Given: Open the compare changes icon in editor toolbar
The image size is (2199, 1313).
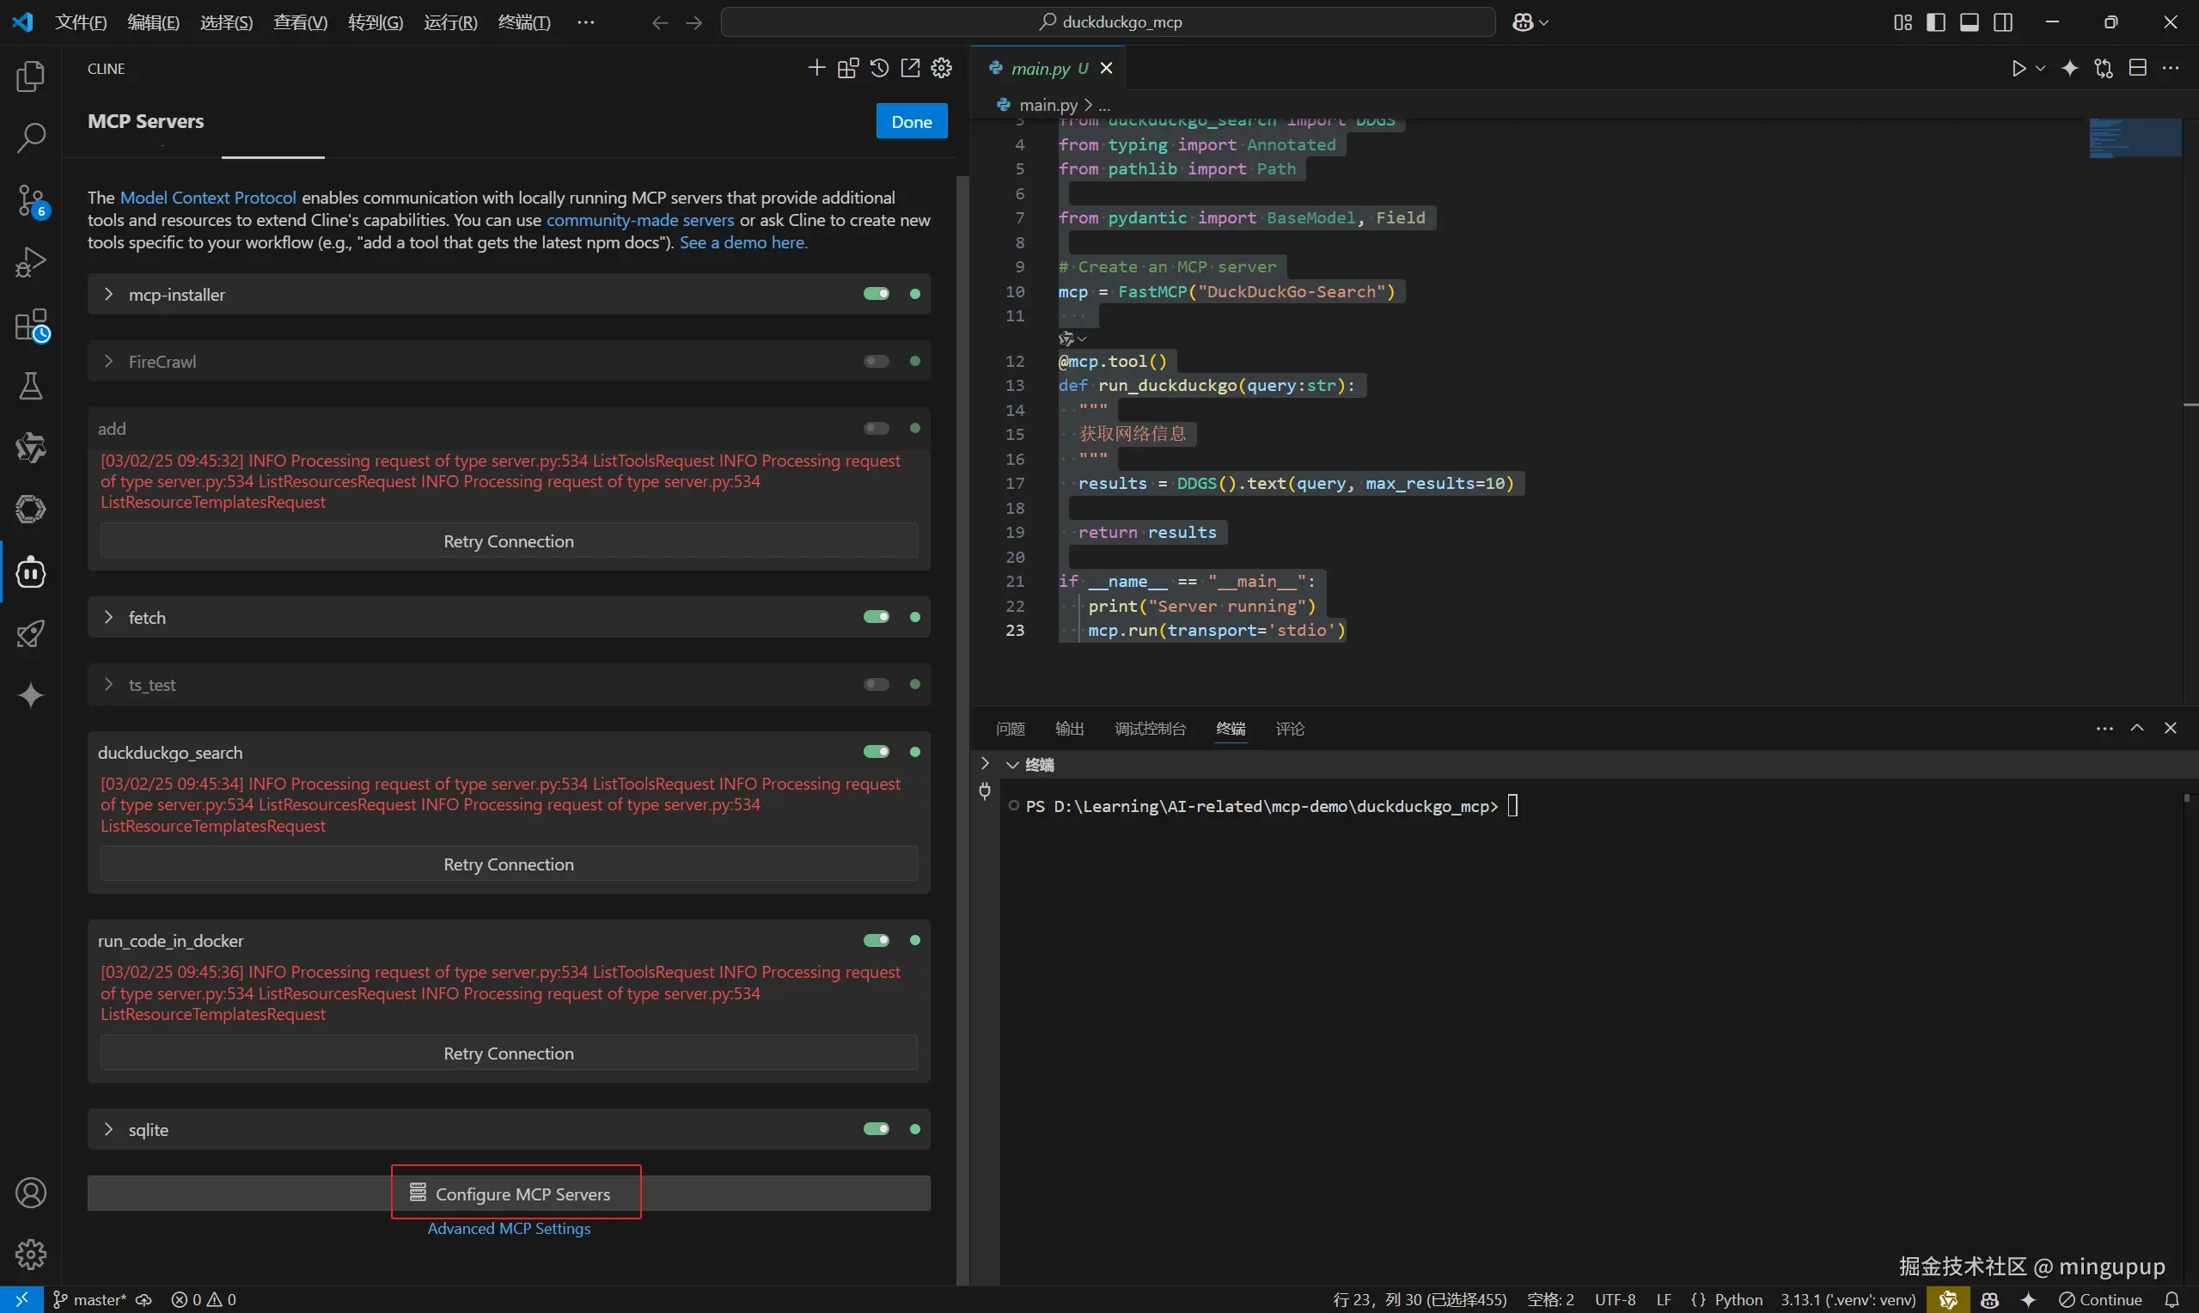Looking at the screenshot, I should [x=2104, y=68].
